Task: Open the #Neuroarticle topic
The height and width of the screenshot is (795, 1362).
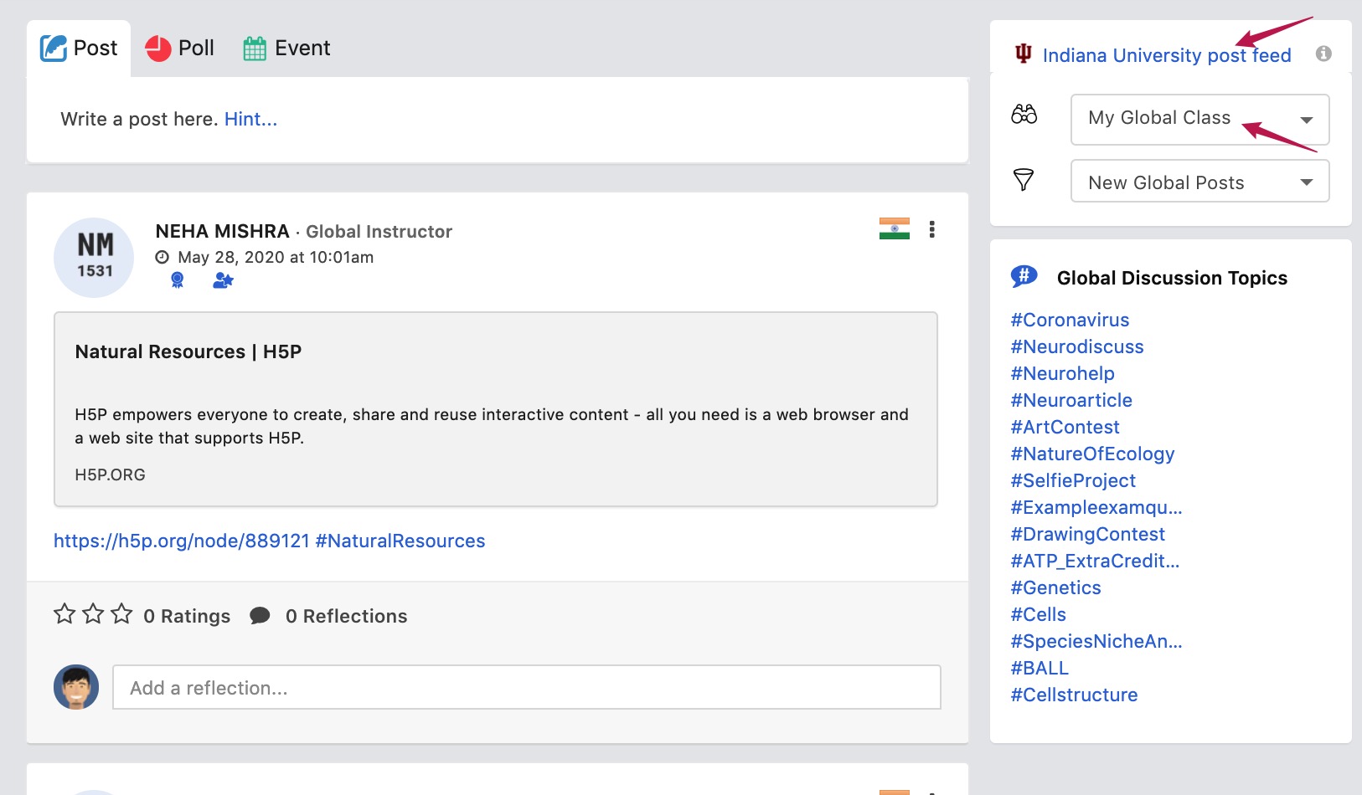Action: (1071, 400)
